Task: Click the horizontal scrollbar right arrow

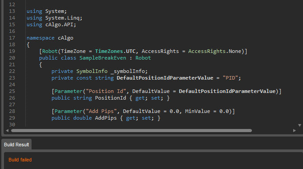Action: (x=294, y=130)
